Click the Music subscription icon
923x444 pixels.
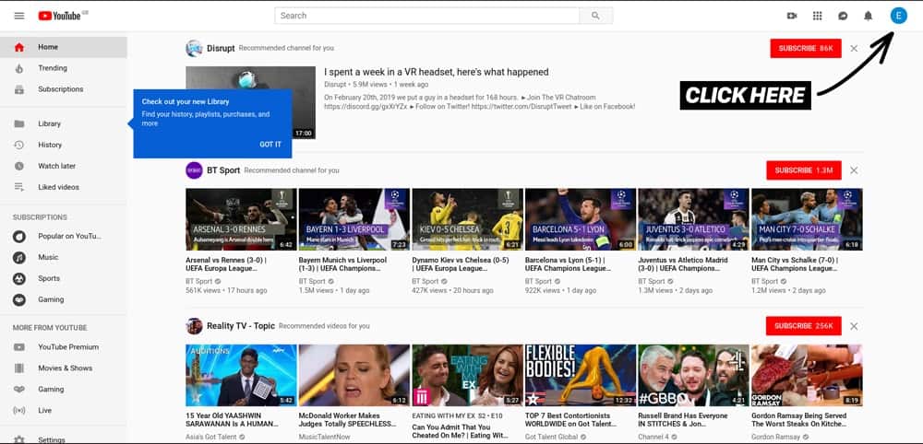19,257
